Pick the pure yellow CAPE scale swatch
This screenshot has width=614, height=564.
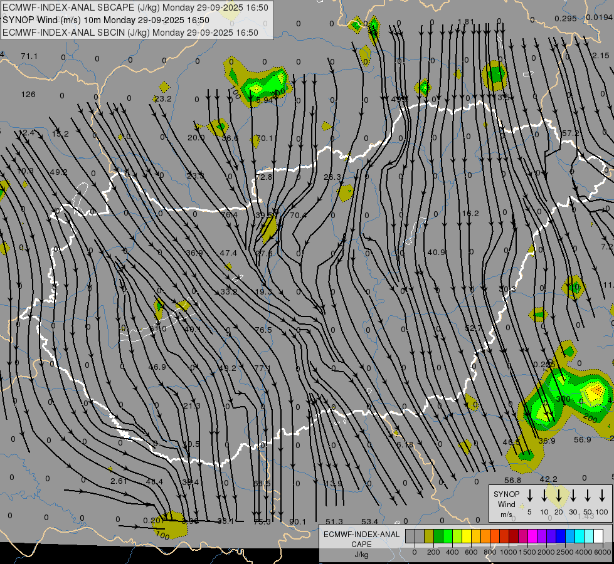click(467, 536)
